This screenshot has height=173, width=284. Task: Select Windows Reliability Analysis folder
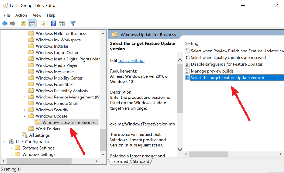62,91
